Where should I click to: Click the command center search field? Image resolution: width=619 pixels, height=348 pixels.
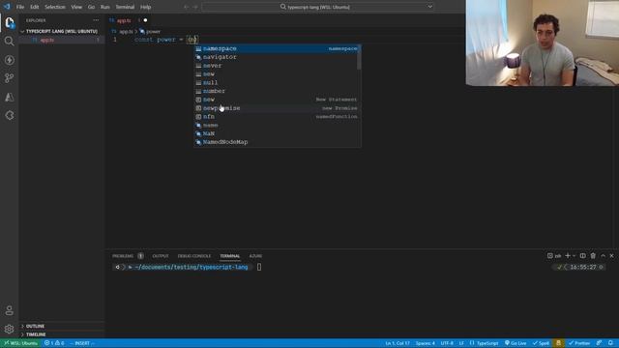[x=318, y=7]
